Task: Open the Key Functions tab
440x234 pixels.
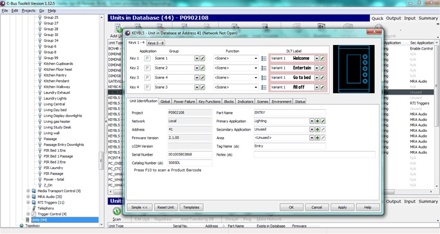Action: pos(209,102)
